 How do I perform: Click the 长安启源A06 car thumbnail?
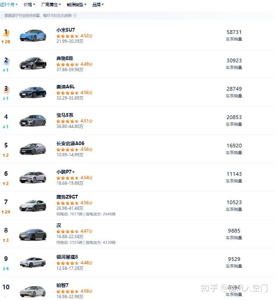pos(33,149)
